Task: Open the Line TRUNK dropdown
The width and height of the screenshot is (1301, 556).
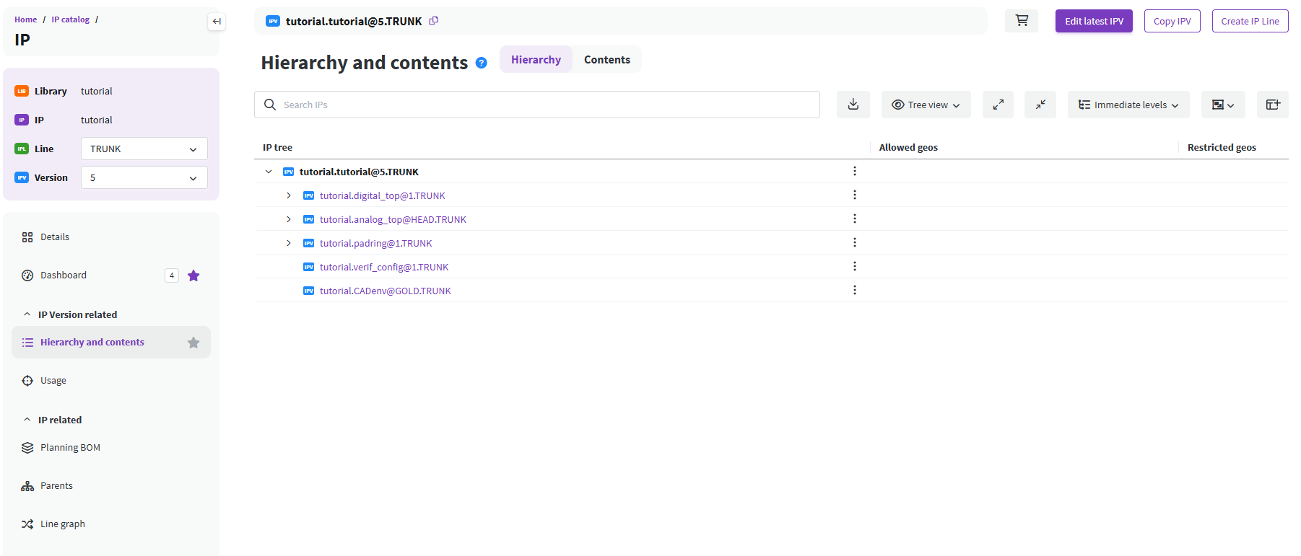Action: coord(144,149)
